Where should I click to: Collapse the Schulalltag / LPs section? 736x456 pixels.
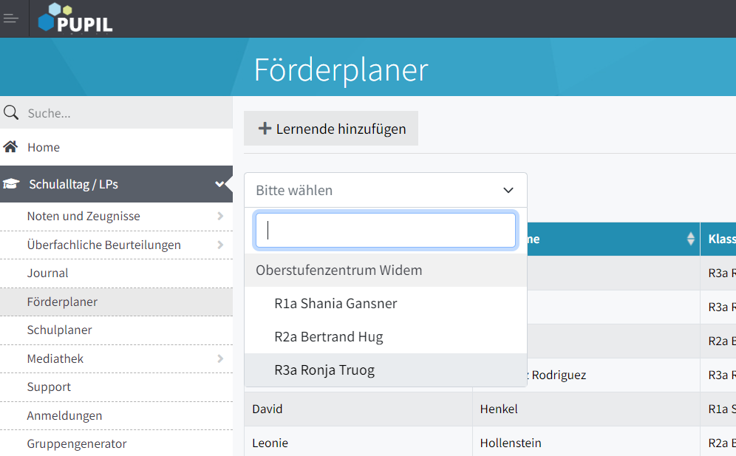point(219,184)
